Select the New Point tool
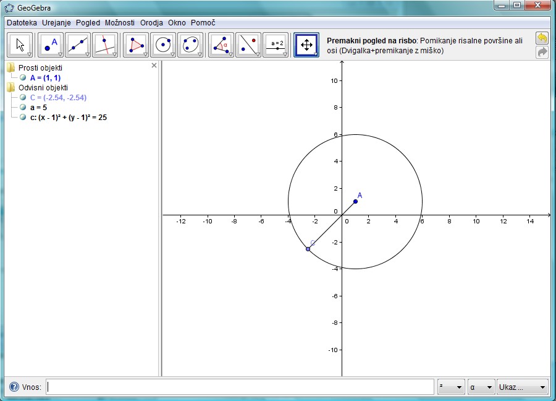556x401 pixels. [51, 45]
